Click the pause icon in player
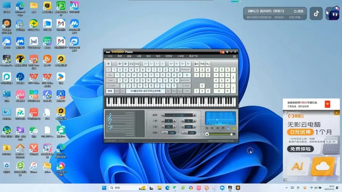 [212, 128]
